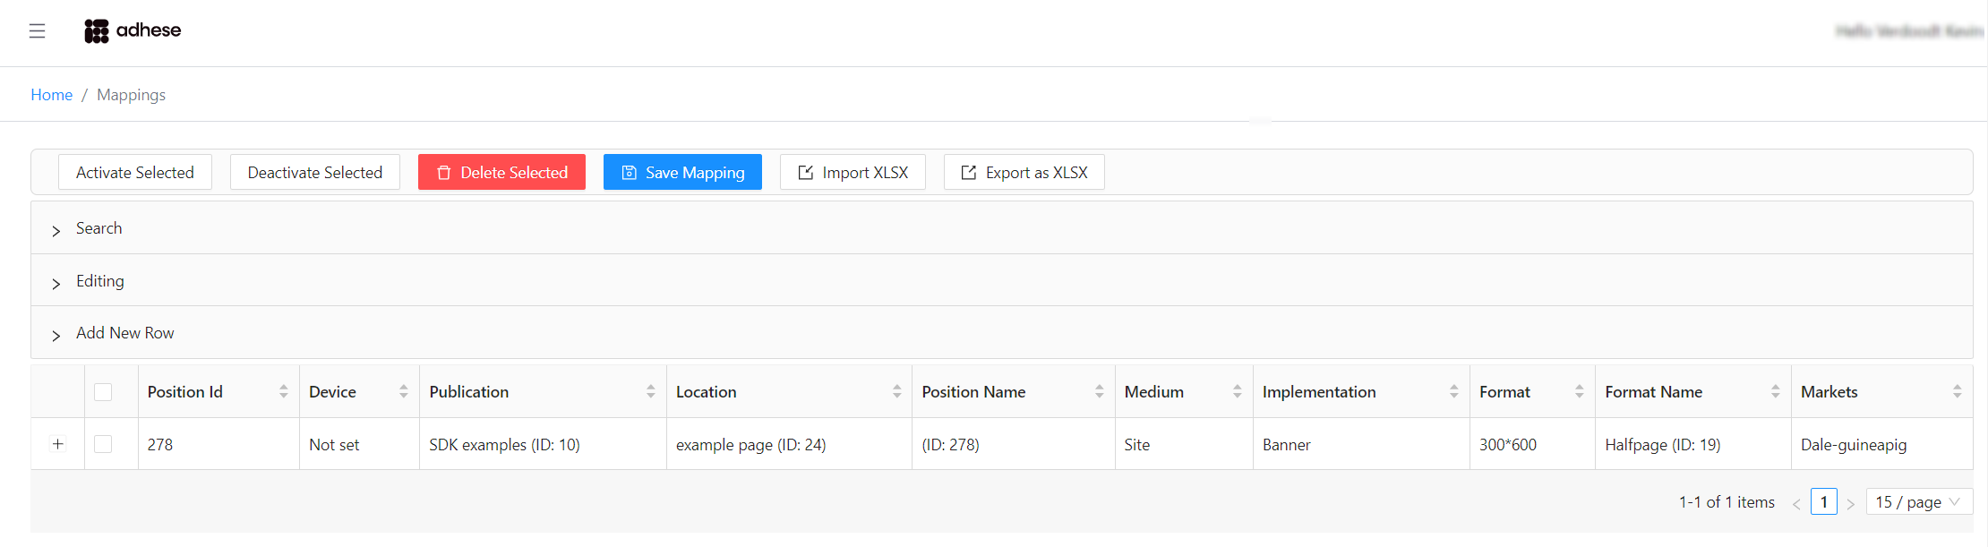1988x547 pixels.
Task: Expand row 278 with plus icon
Action: click(x=57, y=444)
